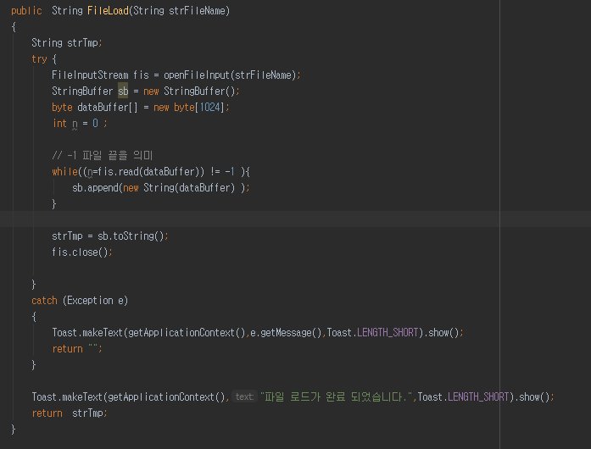
Task: Click the 'try' keyword
Action: point(39,59)
